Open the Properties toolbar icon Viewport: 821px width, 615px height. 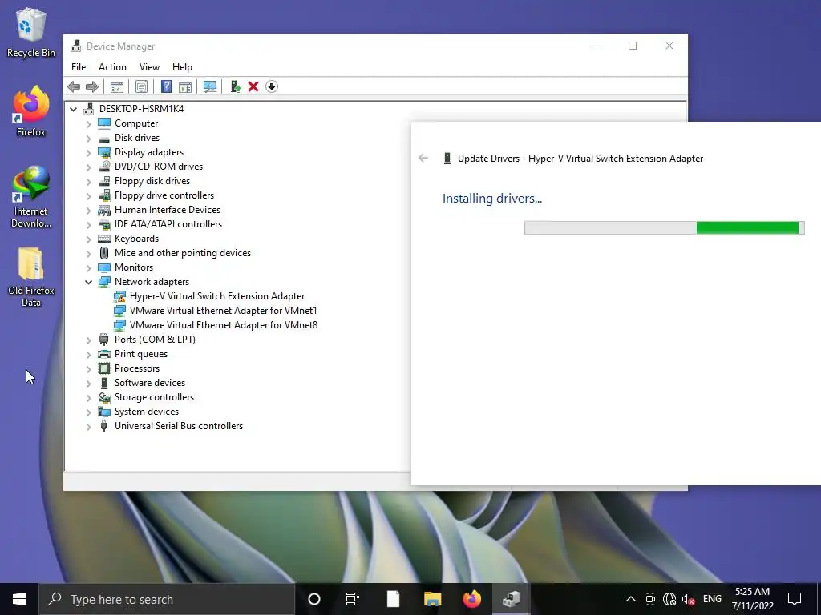point(141,86)
